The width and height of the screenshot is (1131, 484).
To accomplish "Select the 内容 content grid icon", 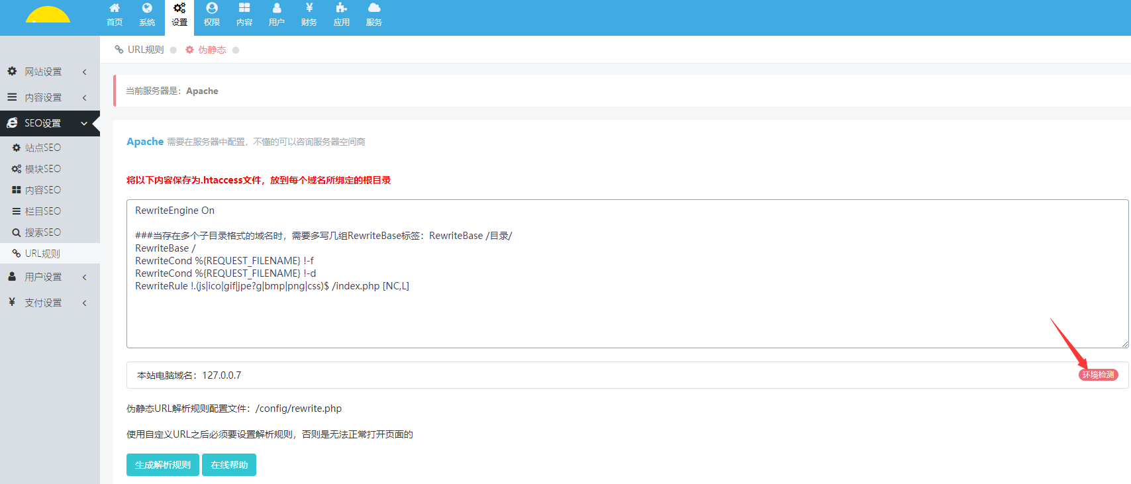I will coord(244,15).
